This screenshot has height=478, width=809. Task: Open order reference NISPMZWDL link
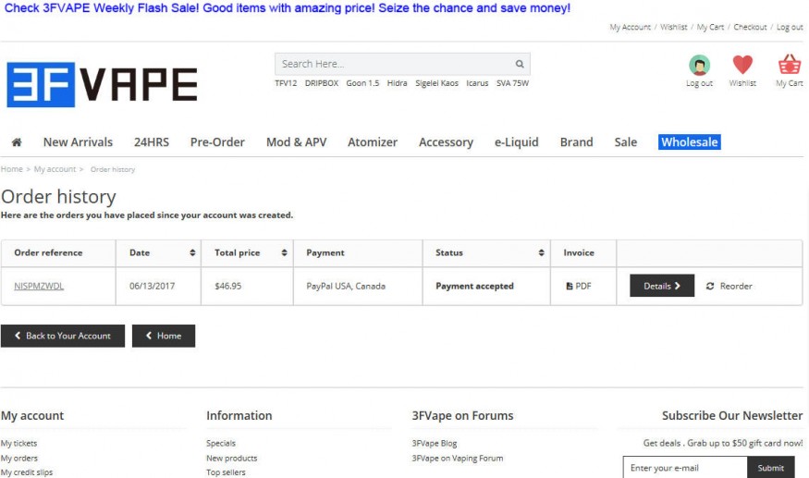click(39, 286)
